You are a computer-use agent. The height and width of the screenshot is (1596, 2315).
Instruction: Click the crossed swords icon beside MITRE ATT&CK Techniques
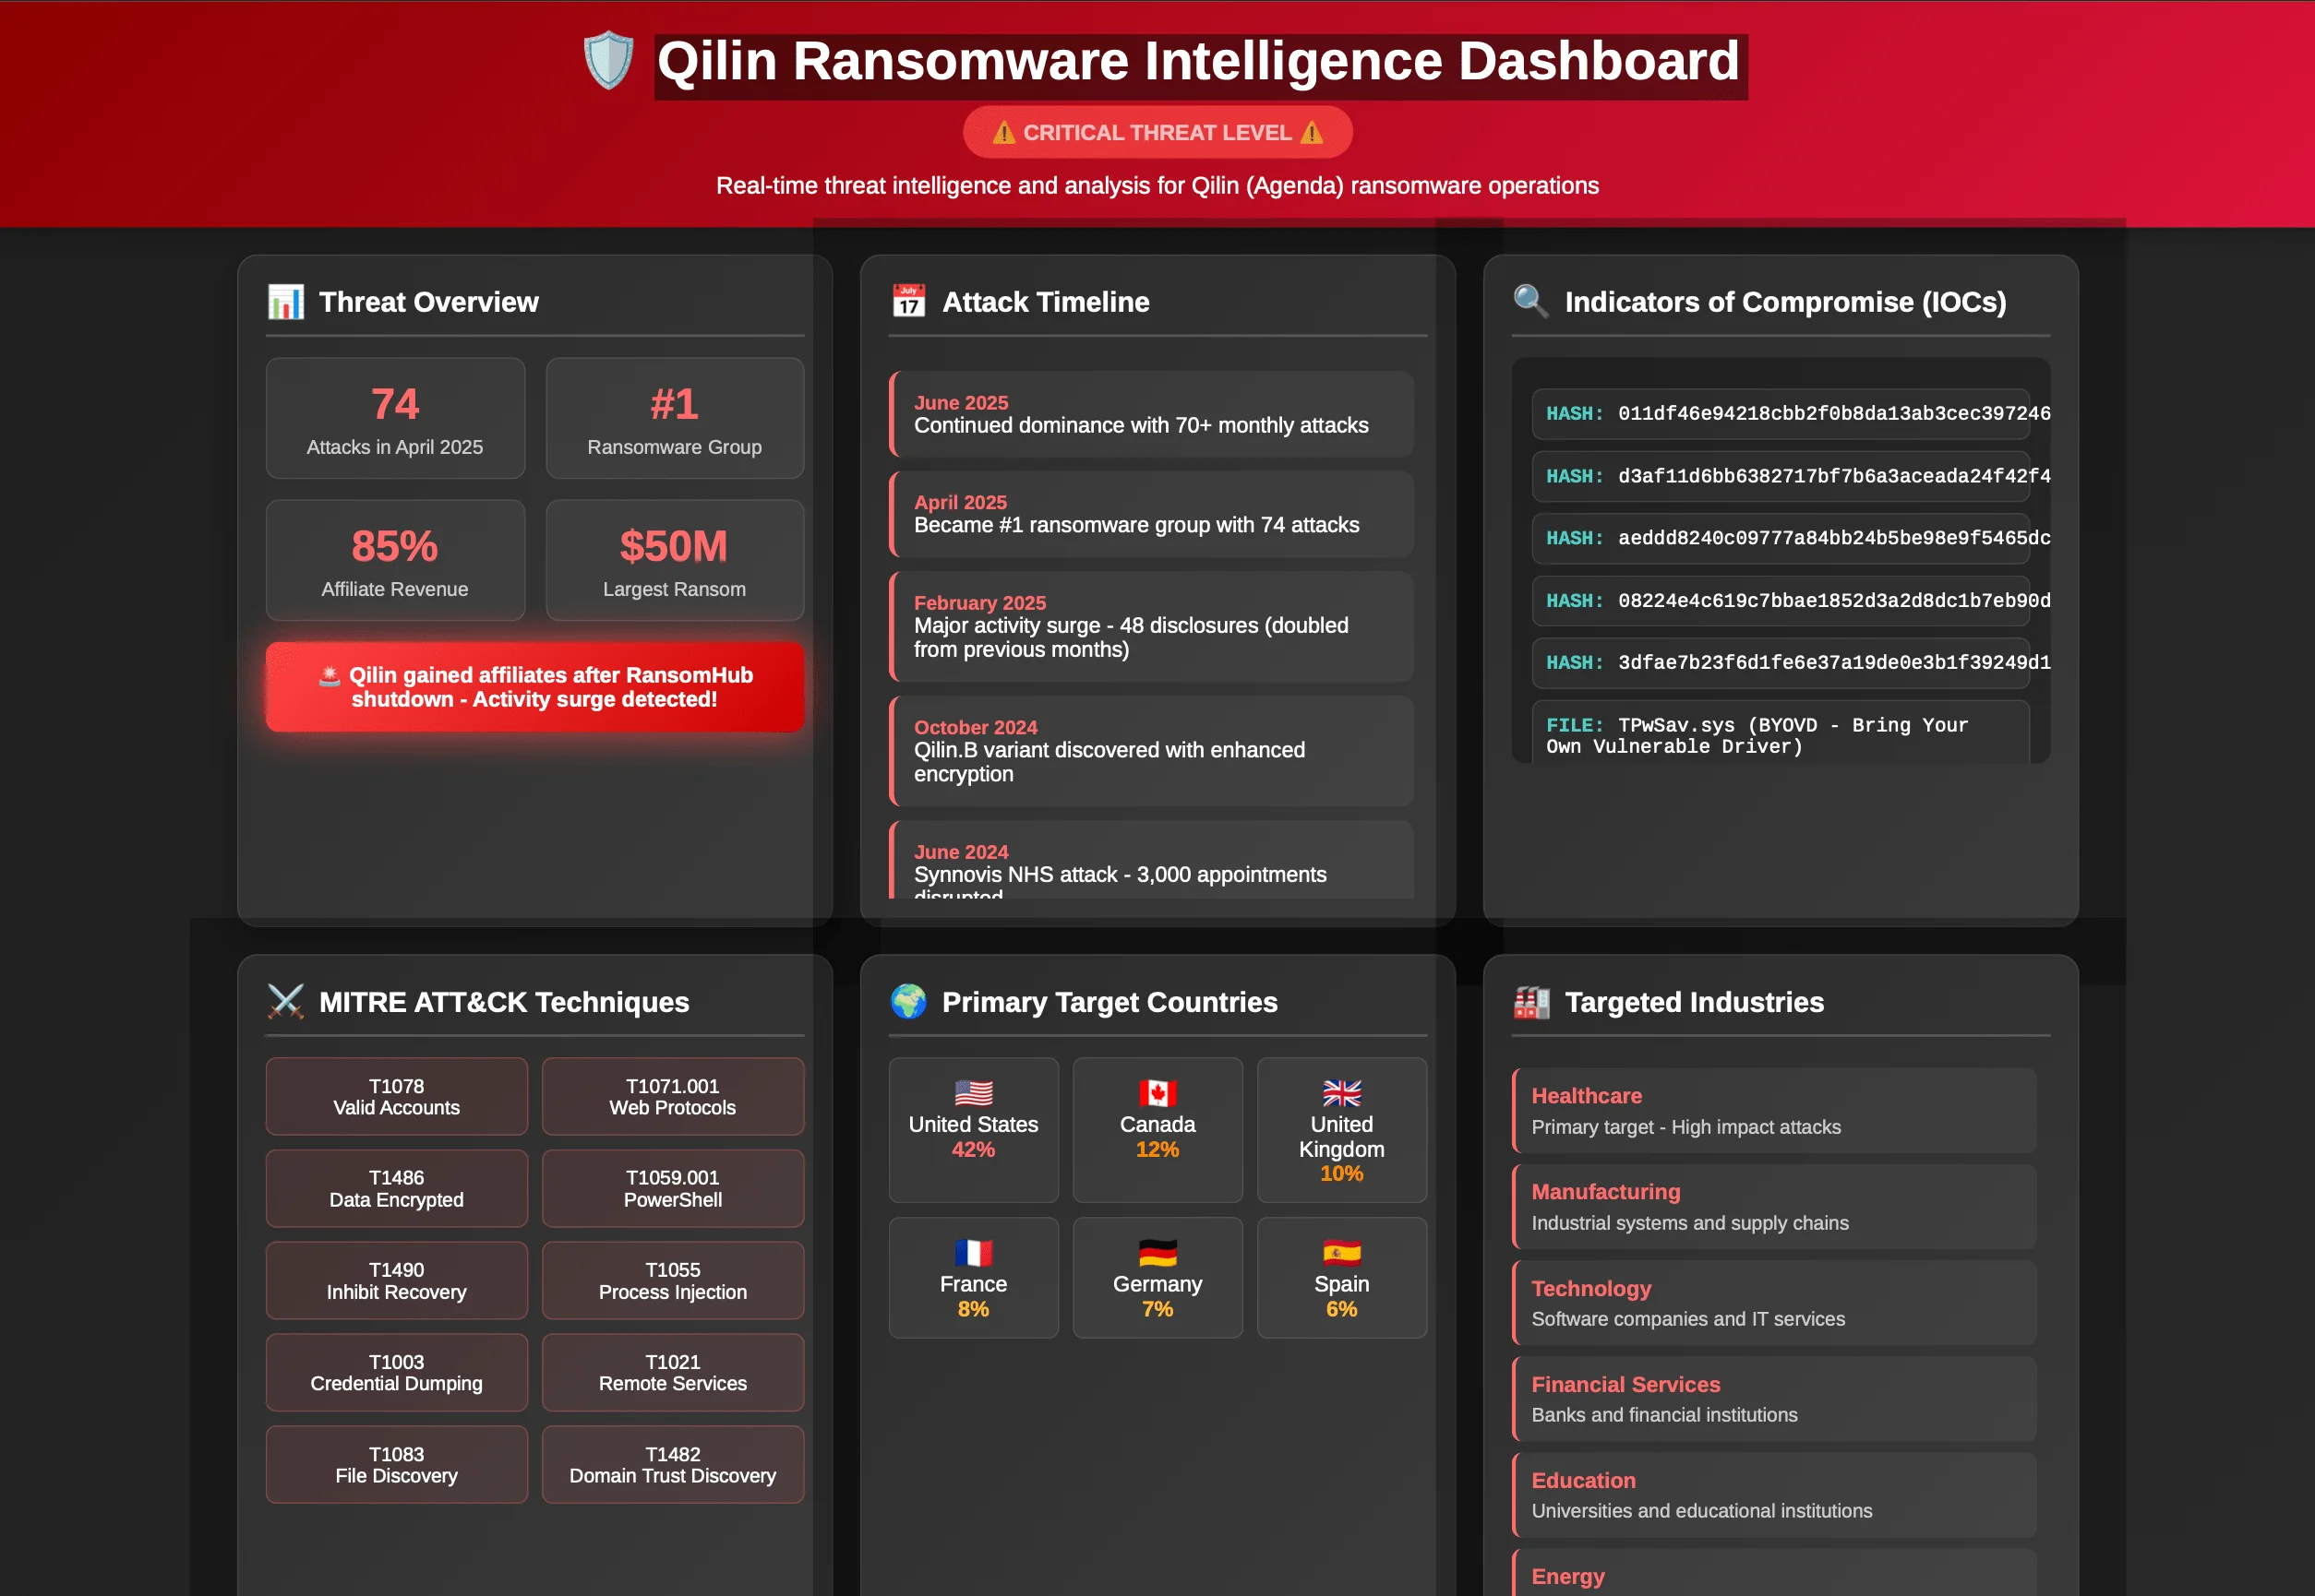coord(286,1001)
